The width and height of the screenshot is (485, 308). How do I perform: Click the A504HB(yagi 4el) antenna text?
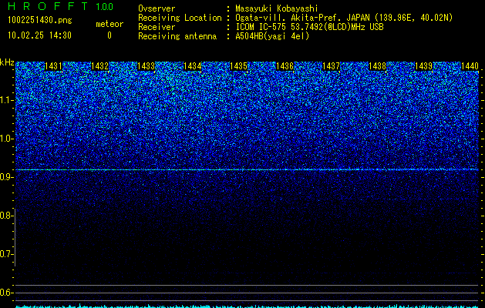pyautogui.click(x=272, y=36)
